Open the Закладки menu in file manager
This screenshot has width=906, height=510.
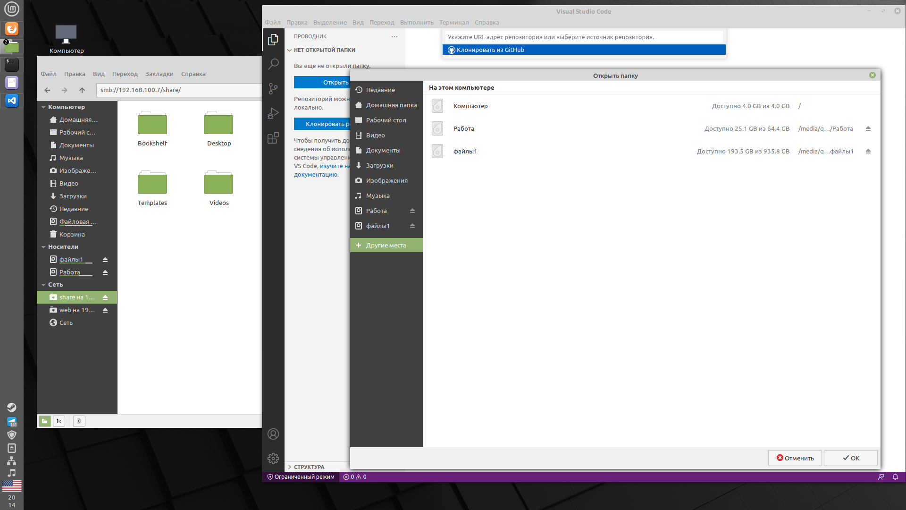point(159,74)
